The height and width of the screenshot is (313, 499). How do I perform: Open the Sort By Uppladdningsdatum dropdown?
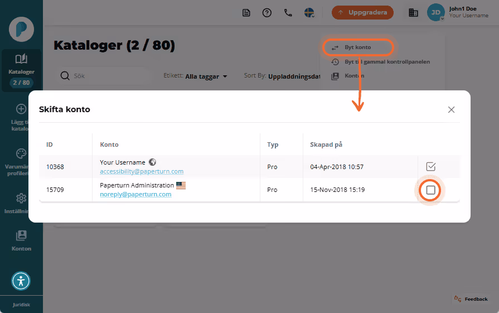coord(294,76)
